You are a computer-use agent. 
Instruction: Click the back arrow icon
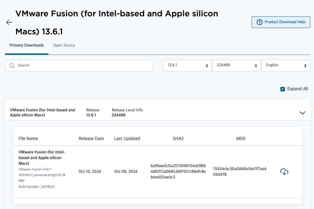(x=9, y=22)
